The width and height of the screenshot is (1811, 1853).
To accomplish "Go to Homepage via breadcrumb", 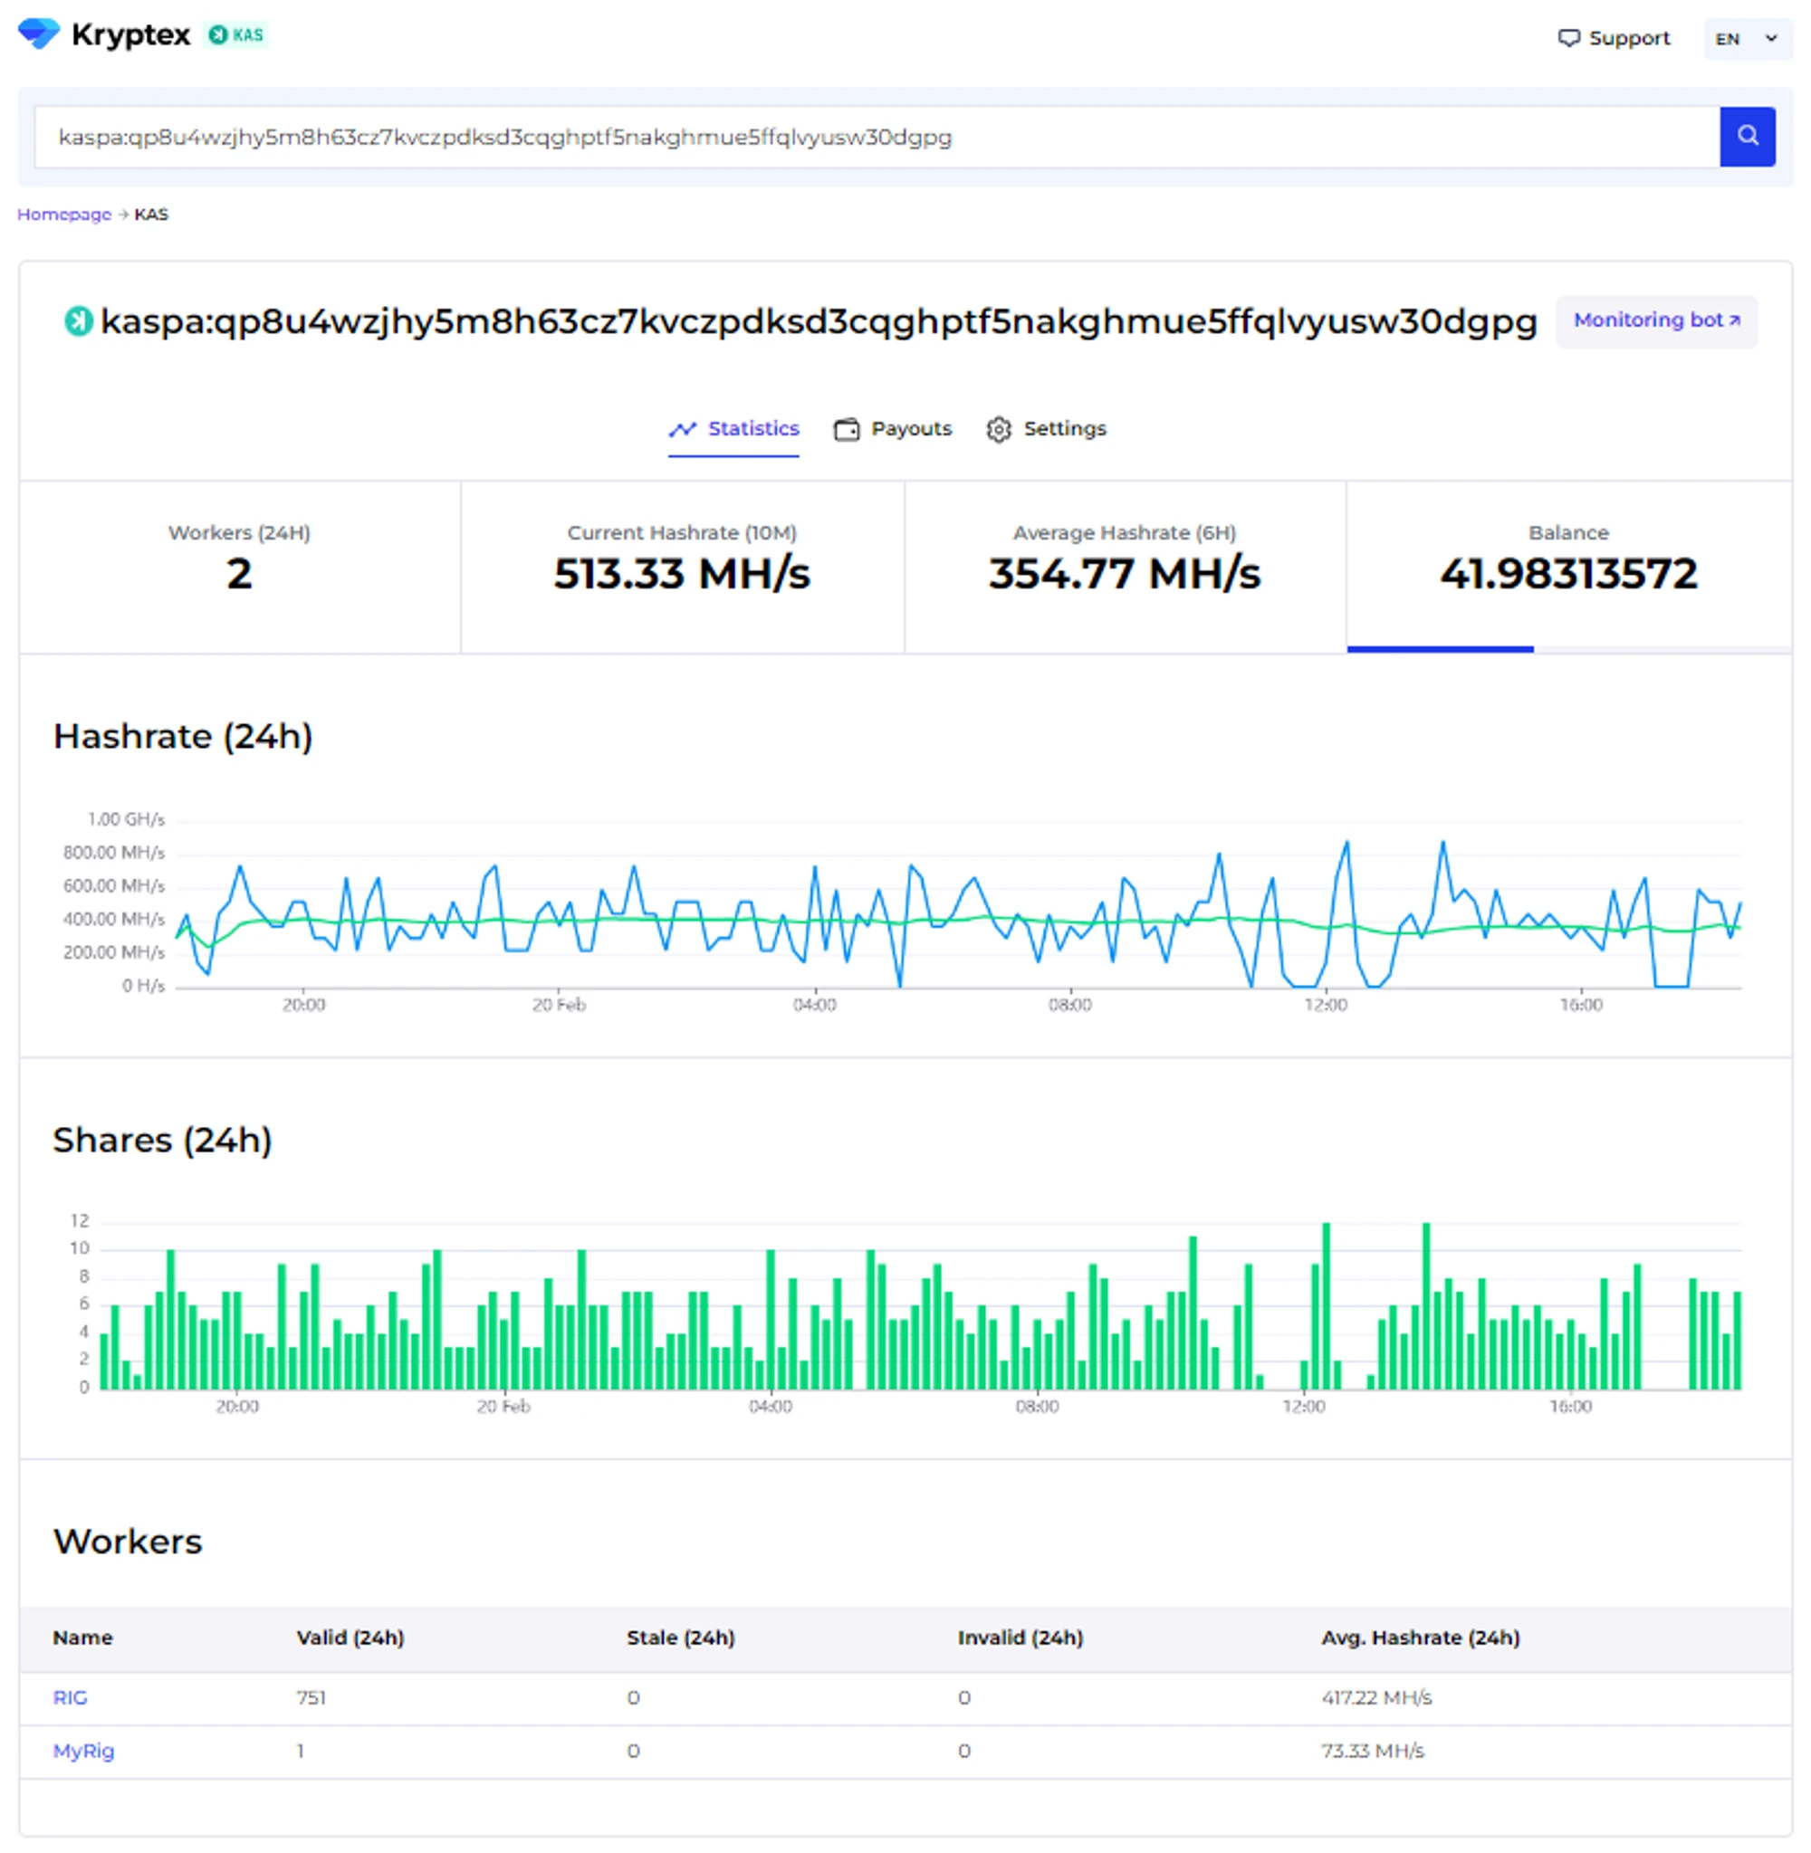I will tap(63, 215).
